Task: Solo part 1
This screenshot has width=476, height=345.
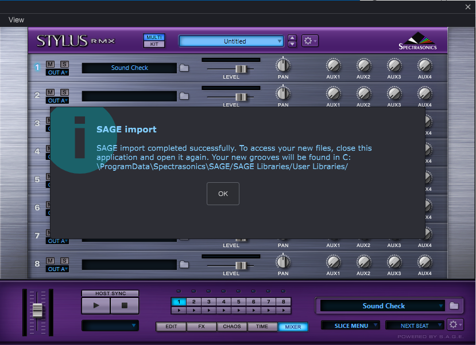Action: pos(64,64)
